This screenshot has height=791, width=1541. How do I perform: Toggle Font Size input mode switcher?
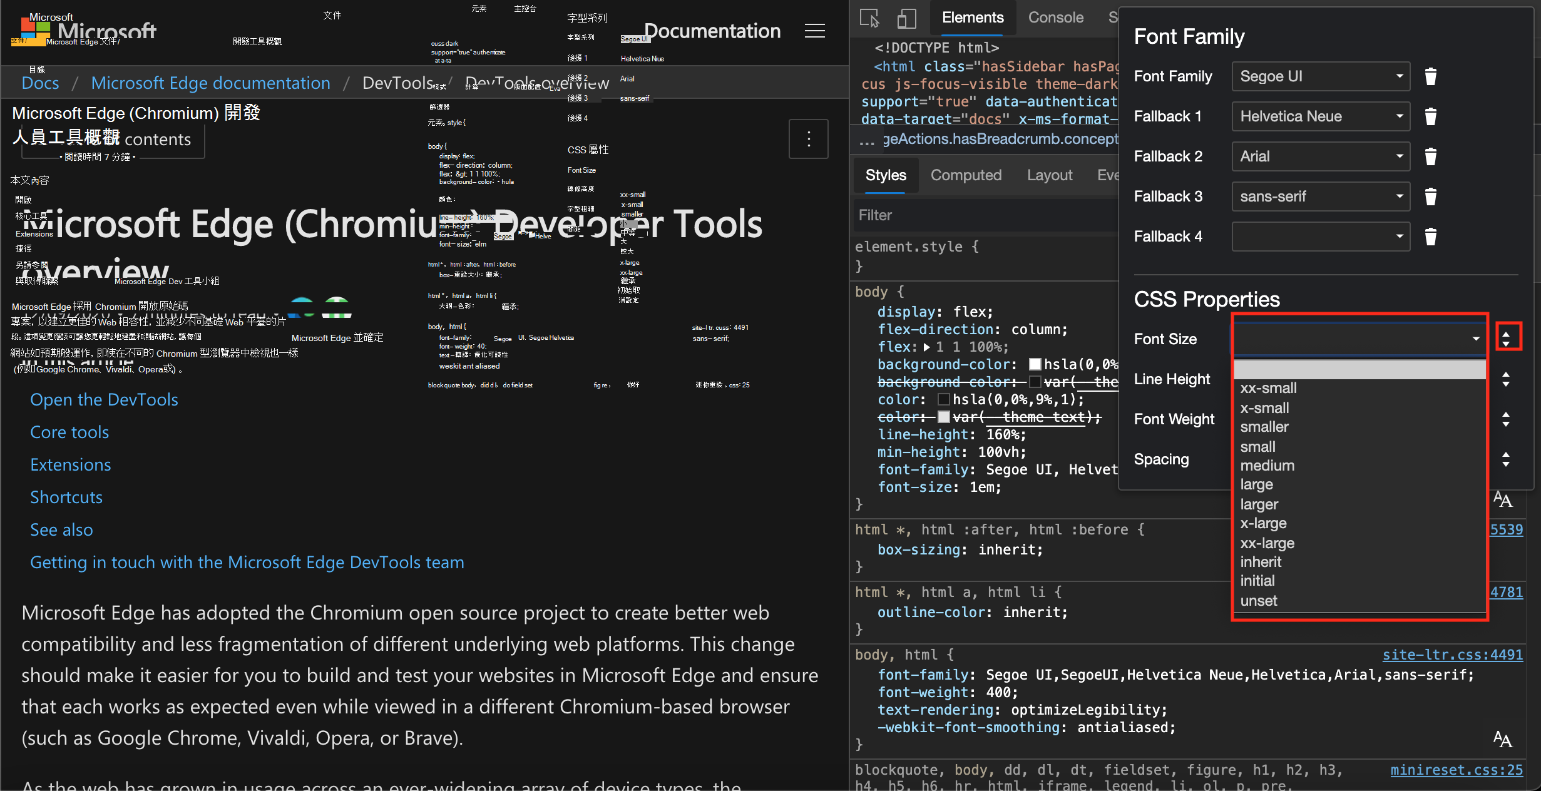pyautogui.click(x=1506, y=339)
